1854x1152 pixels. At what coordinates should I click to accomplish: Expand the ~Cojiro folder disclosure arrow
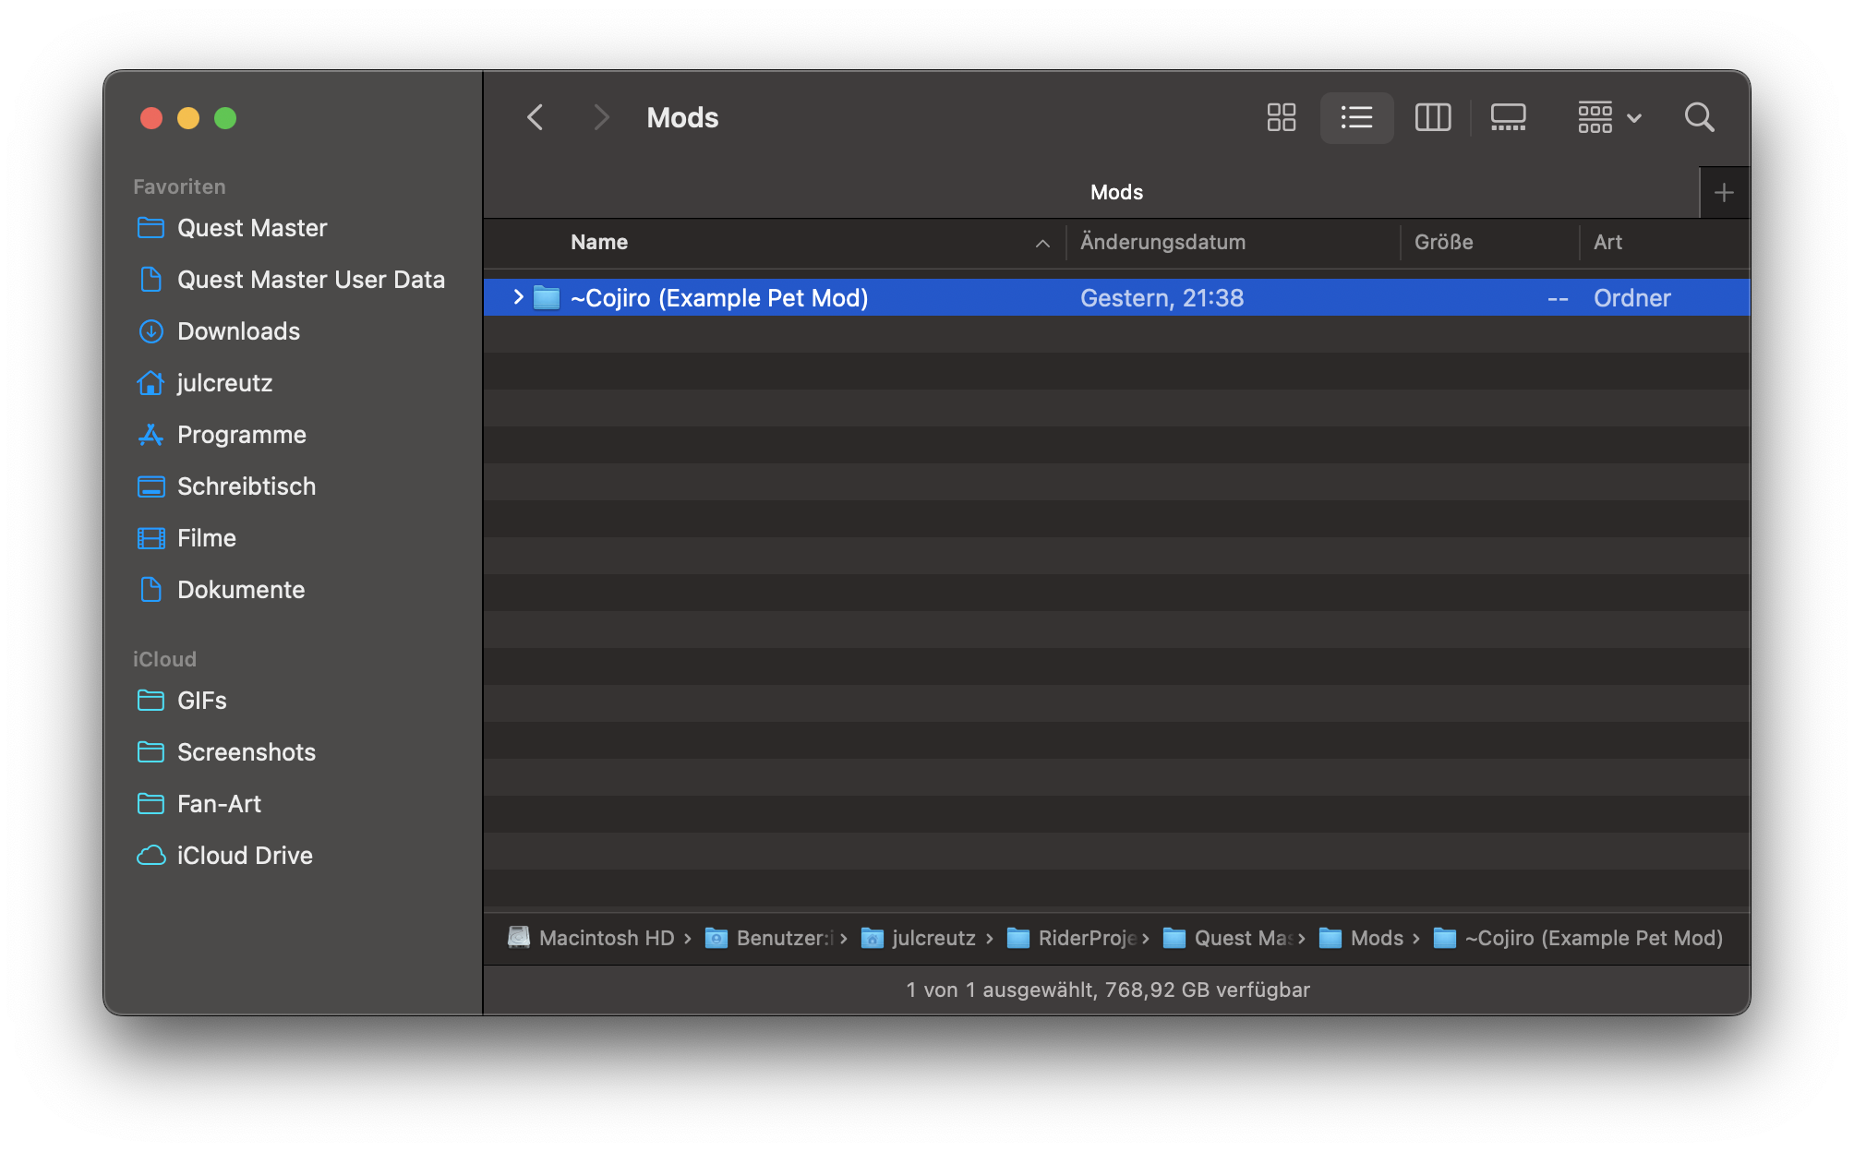518,297
